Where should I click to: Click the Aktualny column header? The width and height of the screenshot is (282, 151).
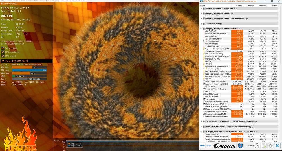click(x=239, y=6)
